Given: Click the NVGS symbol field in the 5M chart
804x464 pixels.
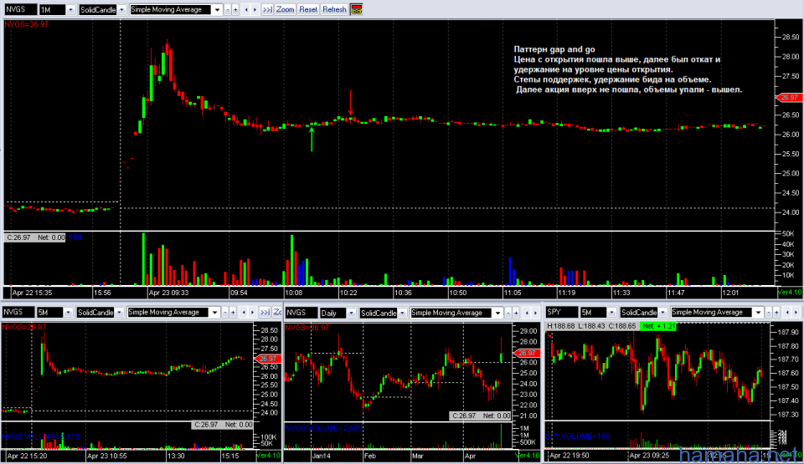Looking at the screenshot, I should pyautogui.click(x=18, y=312).
